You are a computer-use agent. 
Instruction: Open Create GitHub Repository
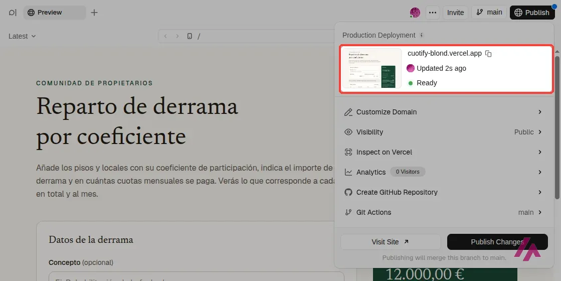coord(444,192)
